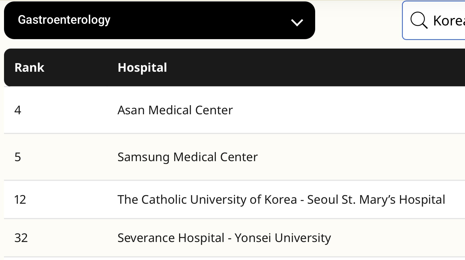Select the rank 5 cell
The width and height of the screenshot is (465, 260).
pyautogui.click(x=18, y=157)
